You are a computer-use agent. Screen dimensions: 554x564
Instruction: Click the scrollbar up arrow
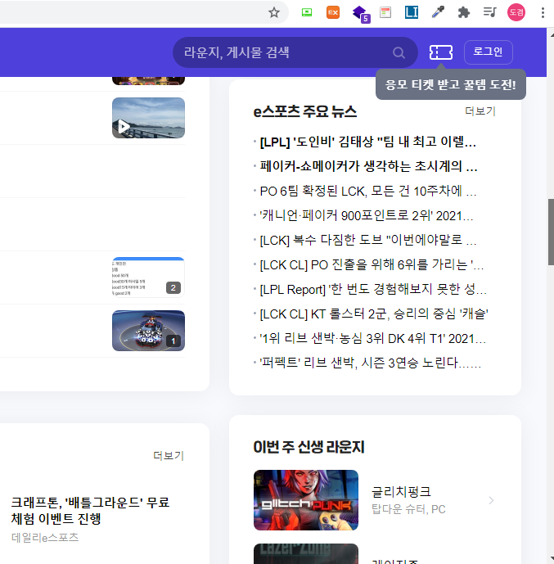pos(551,34)
